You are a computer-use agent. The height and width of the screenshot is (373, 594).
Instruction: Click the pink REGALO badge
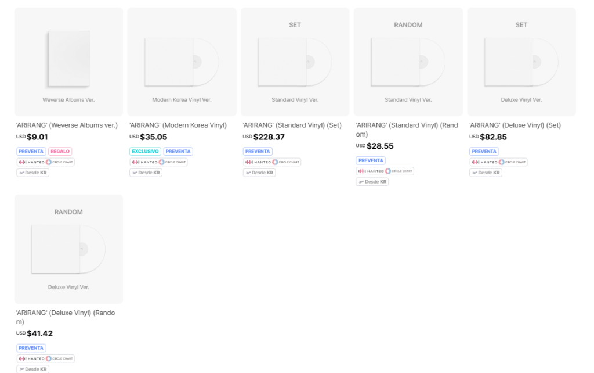60,152
